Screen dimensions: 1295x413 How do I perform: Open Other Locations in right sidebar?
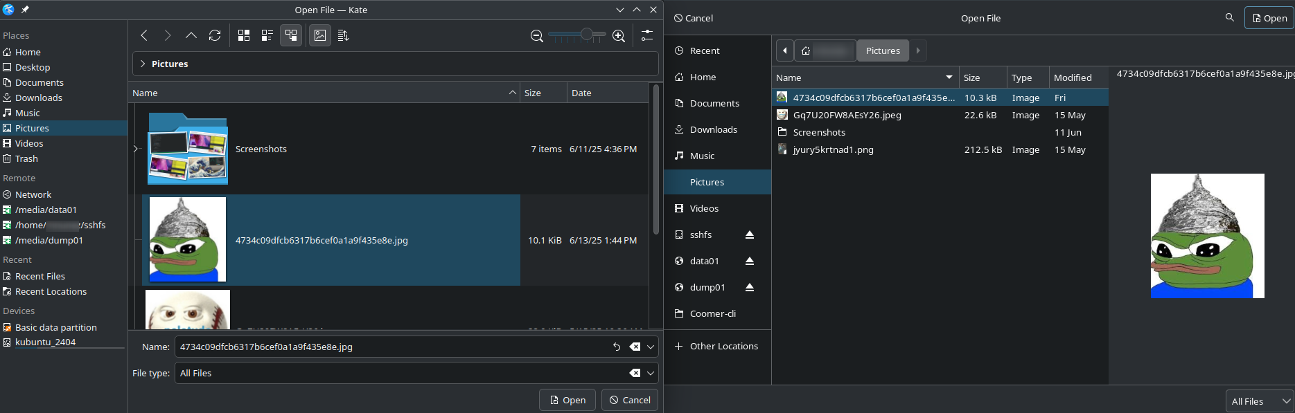[x=717, y=346]
